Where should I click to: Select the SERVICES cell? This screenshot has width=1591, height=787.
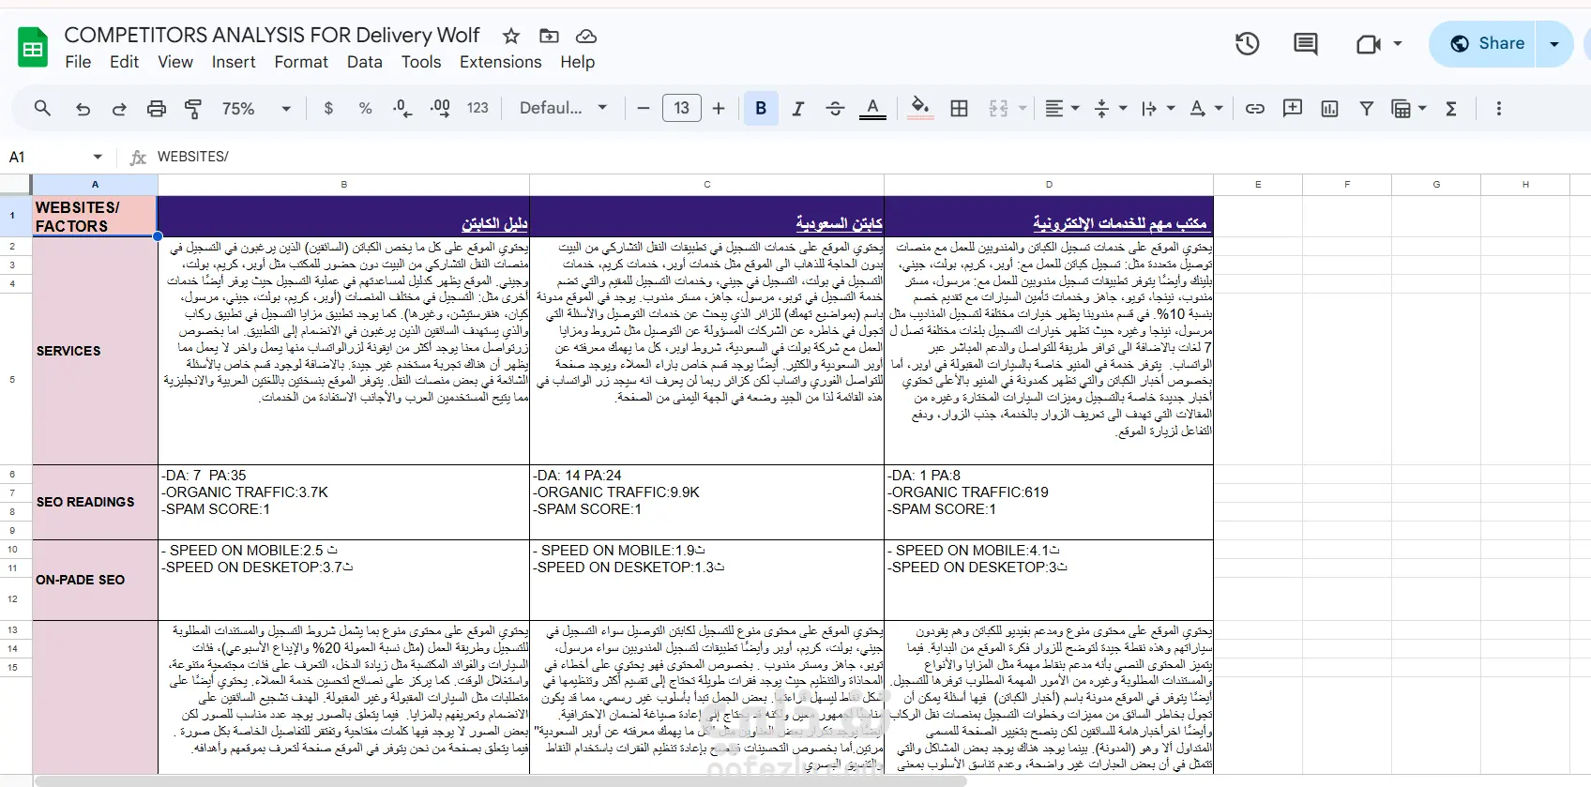[x=95, y=351]
